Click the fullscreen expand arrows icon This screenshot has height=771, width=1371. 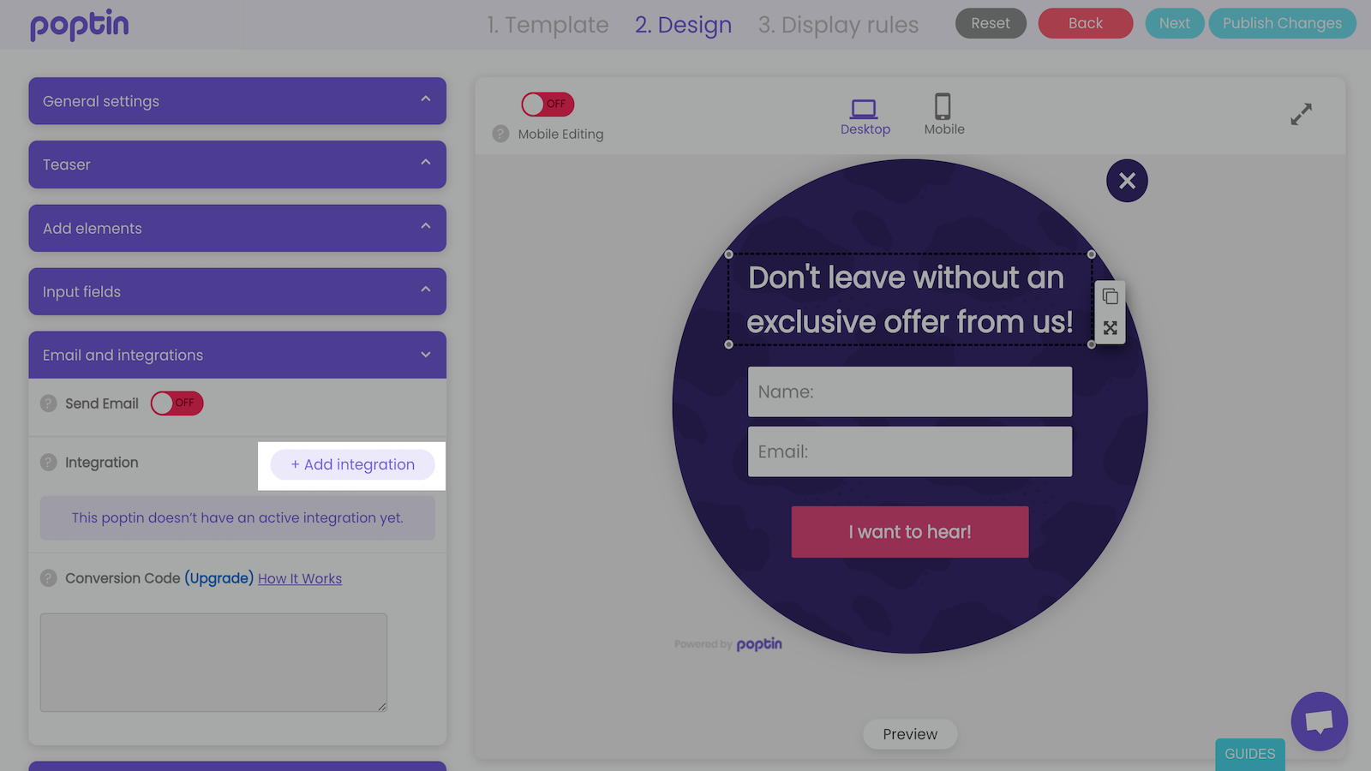tap(1301, 114)
